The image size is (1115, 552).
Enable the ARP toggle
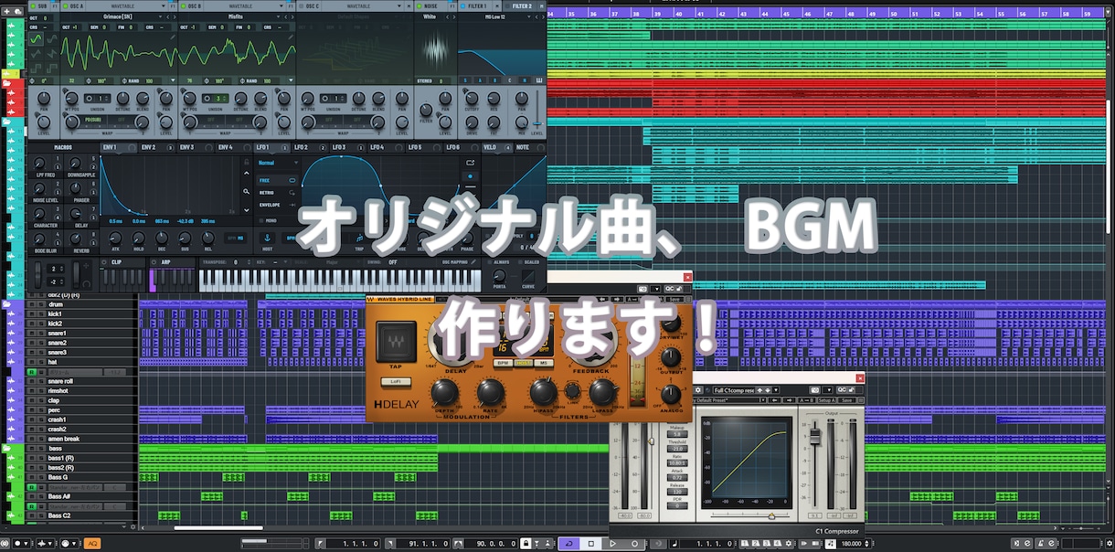154,261
